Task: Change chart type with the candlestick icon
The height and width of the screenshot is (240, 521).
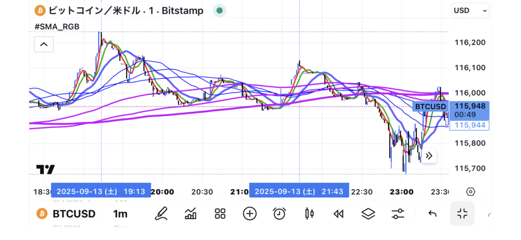Action: click(309, 214)
